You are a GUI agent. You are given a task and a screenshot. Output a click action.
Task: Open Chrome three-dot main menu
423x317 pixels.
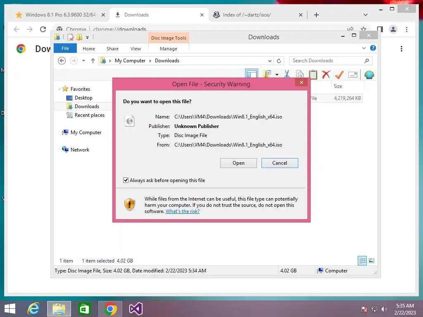click(406, 29)
